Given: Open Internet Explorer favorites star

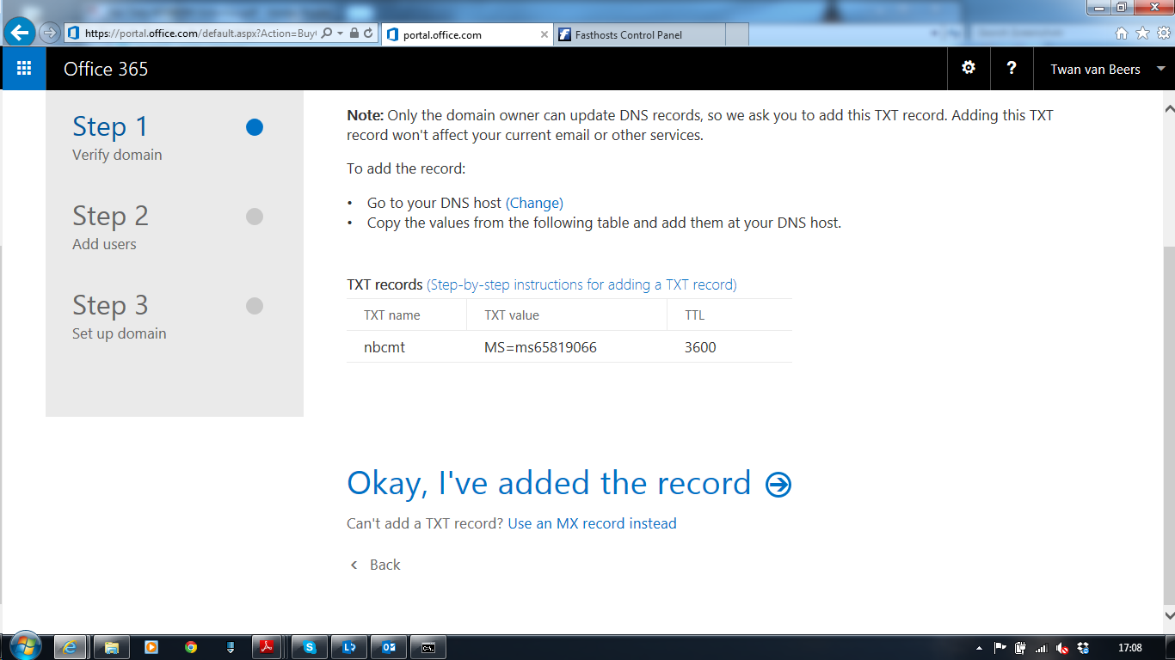Looking at the screenshot, I should coord(1142,33).
